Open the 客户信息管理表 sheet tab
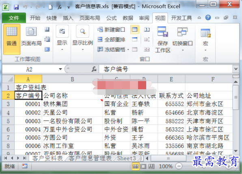242x174 pixels. point(90,158)
